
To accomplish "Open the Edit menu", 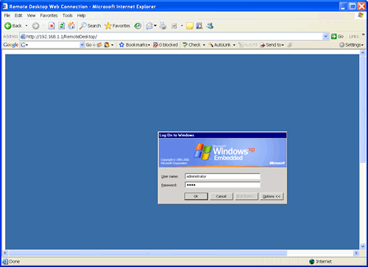I will point(18,15).
